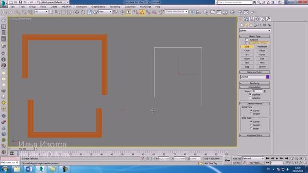The width and height of the screenshot is (308, 173).
Task: Click the Ellipse shape button
Action: pos(262,50)
